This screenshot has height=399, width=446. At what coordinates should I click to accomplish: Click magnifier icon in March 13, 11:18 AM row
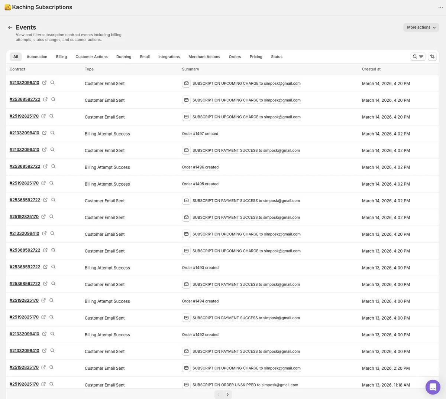point(52,384)
